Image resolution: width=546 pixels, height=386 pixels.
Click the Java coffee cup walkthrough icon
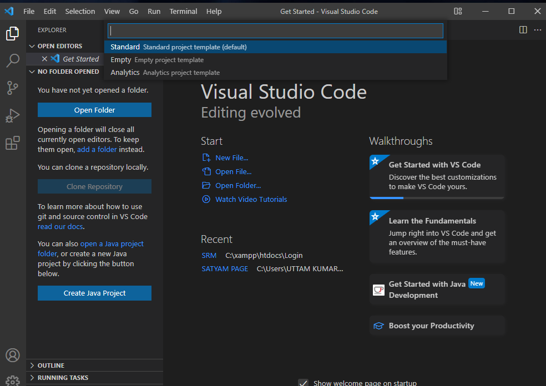[x=378, y=289]
